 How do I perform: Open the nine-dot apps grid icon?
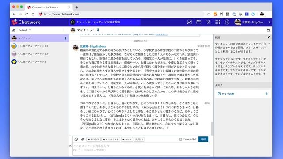(218, 22)
